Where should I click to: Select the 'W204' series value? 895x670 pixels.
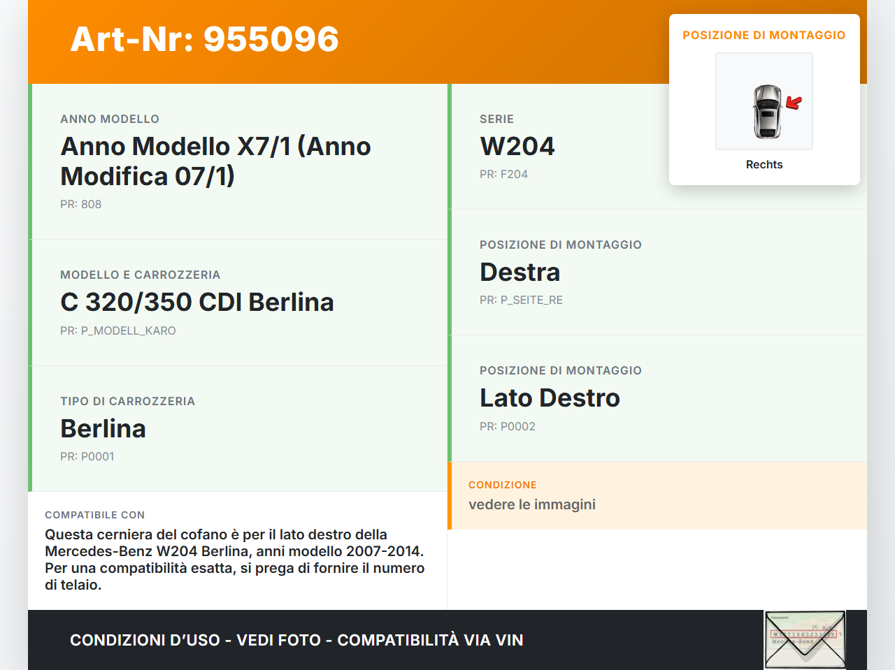click(x=517, y=146)
